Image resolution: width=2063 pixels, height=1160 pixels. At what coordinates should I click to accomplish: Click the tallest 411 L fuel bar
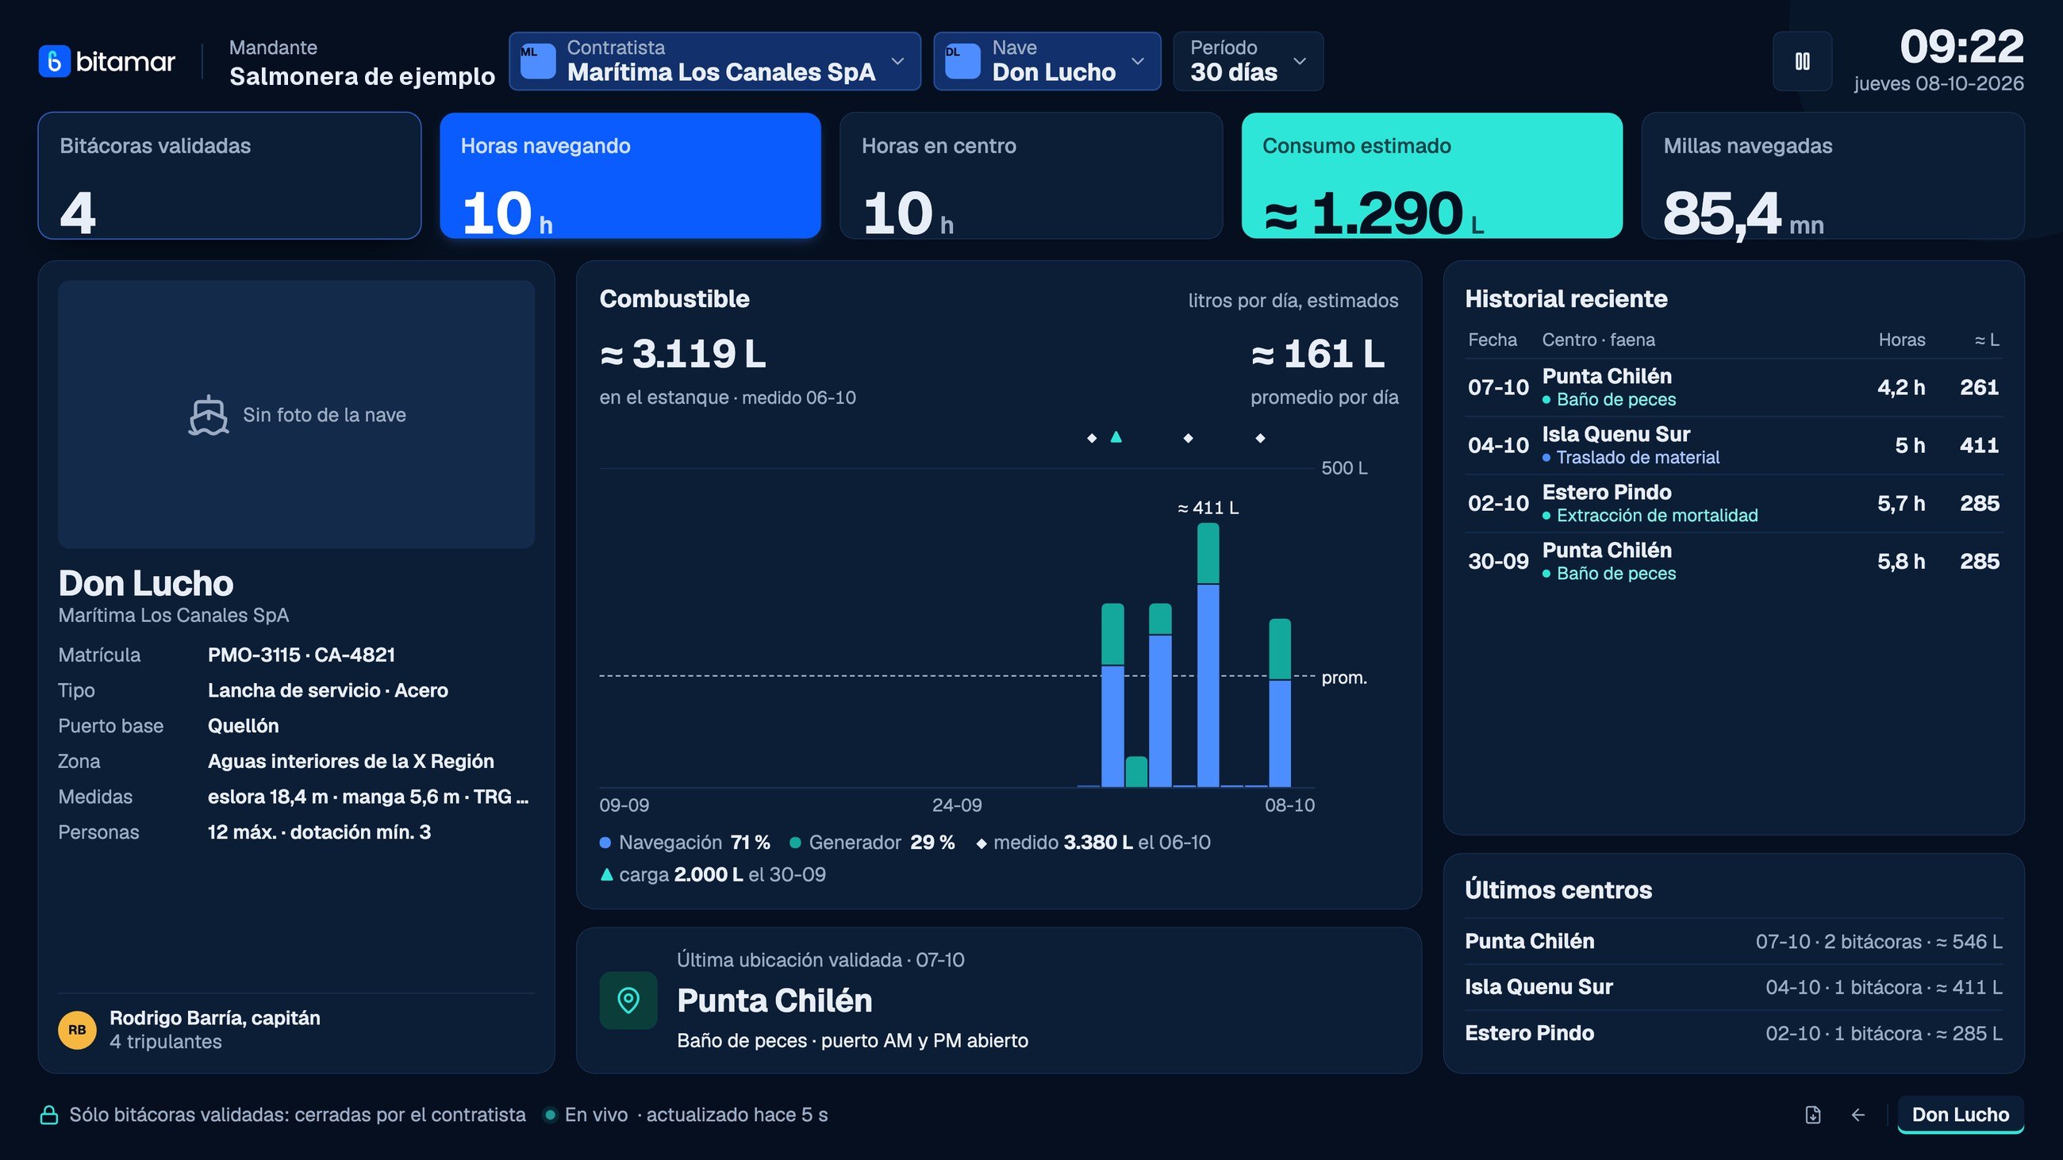[1208, 655]
